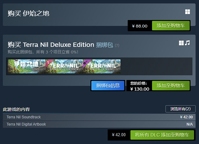This screenshot has height=144, width=199.
Task: Click the 您的价格 ¥ 130.00 price box
Action: point(140,86)
